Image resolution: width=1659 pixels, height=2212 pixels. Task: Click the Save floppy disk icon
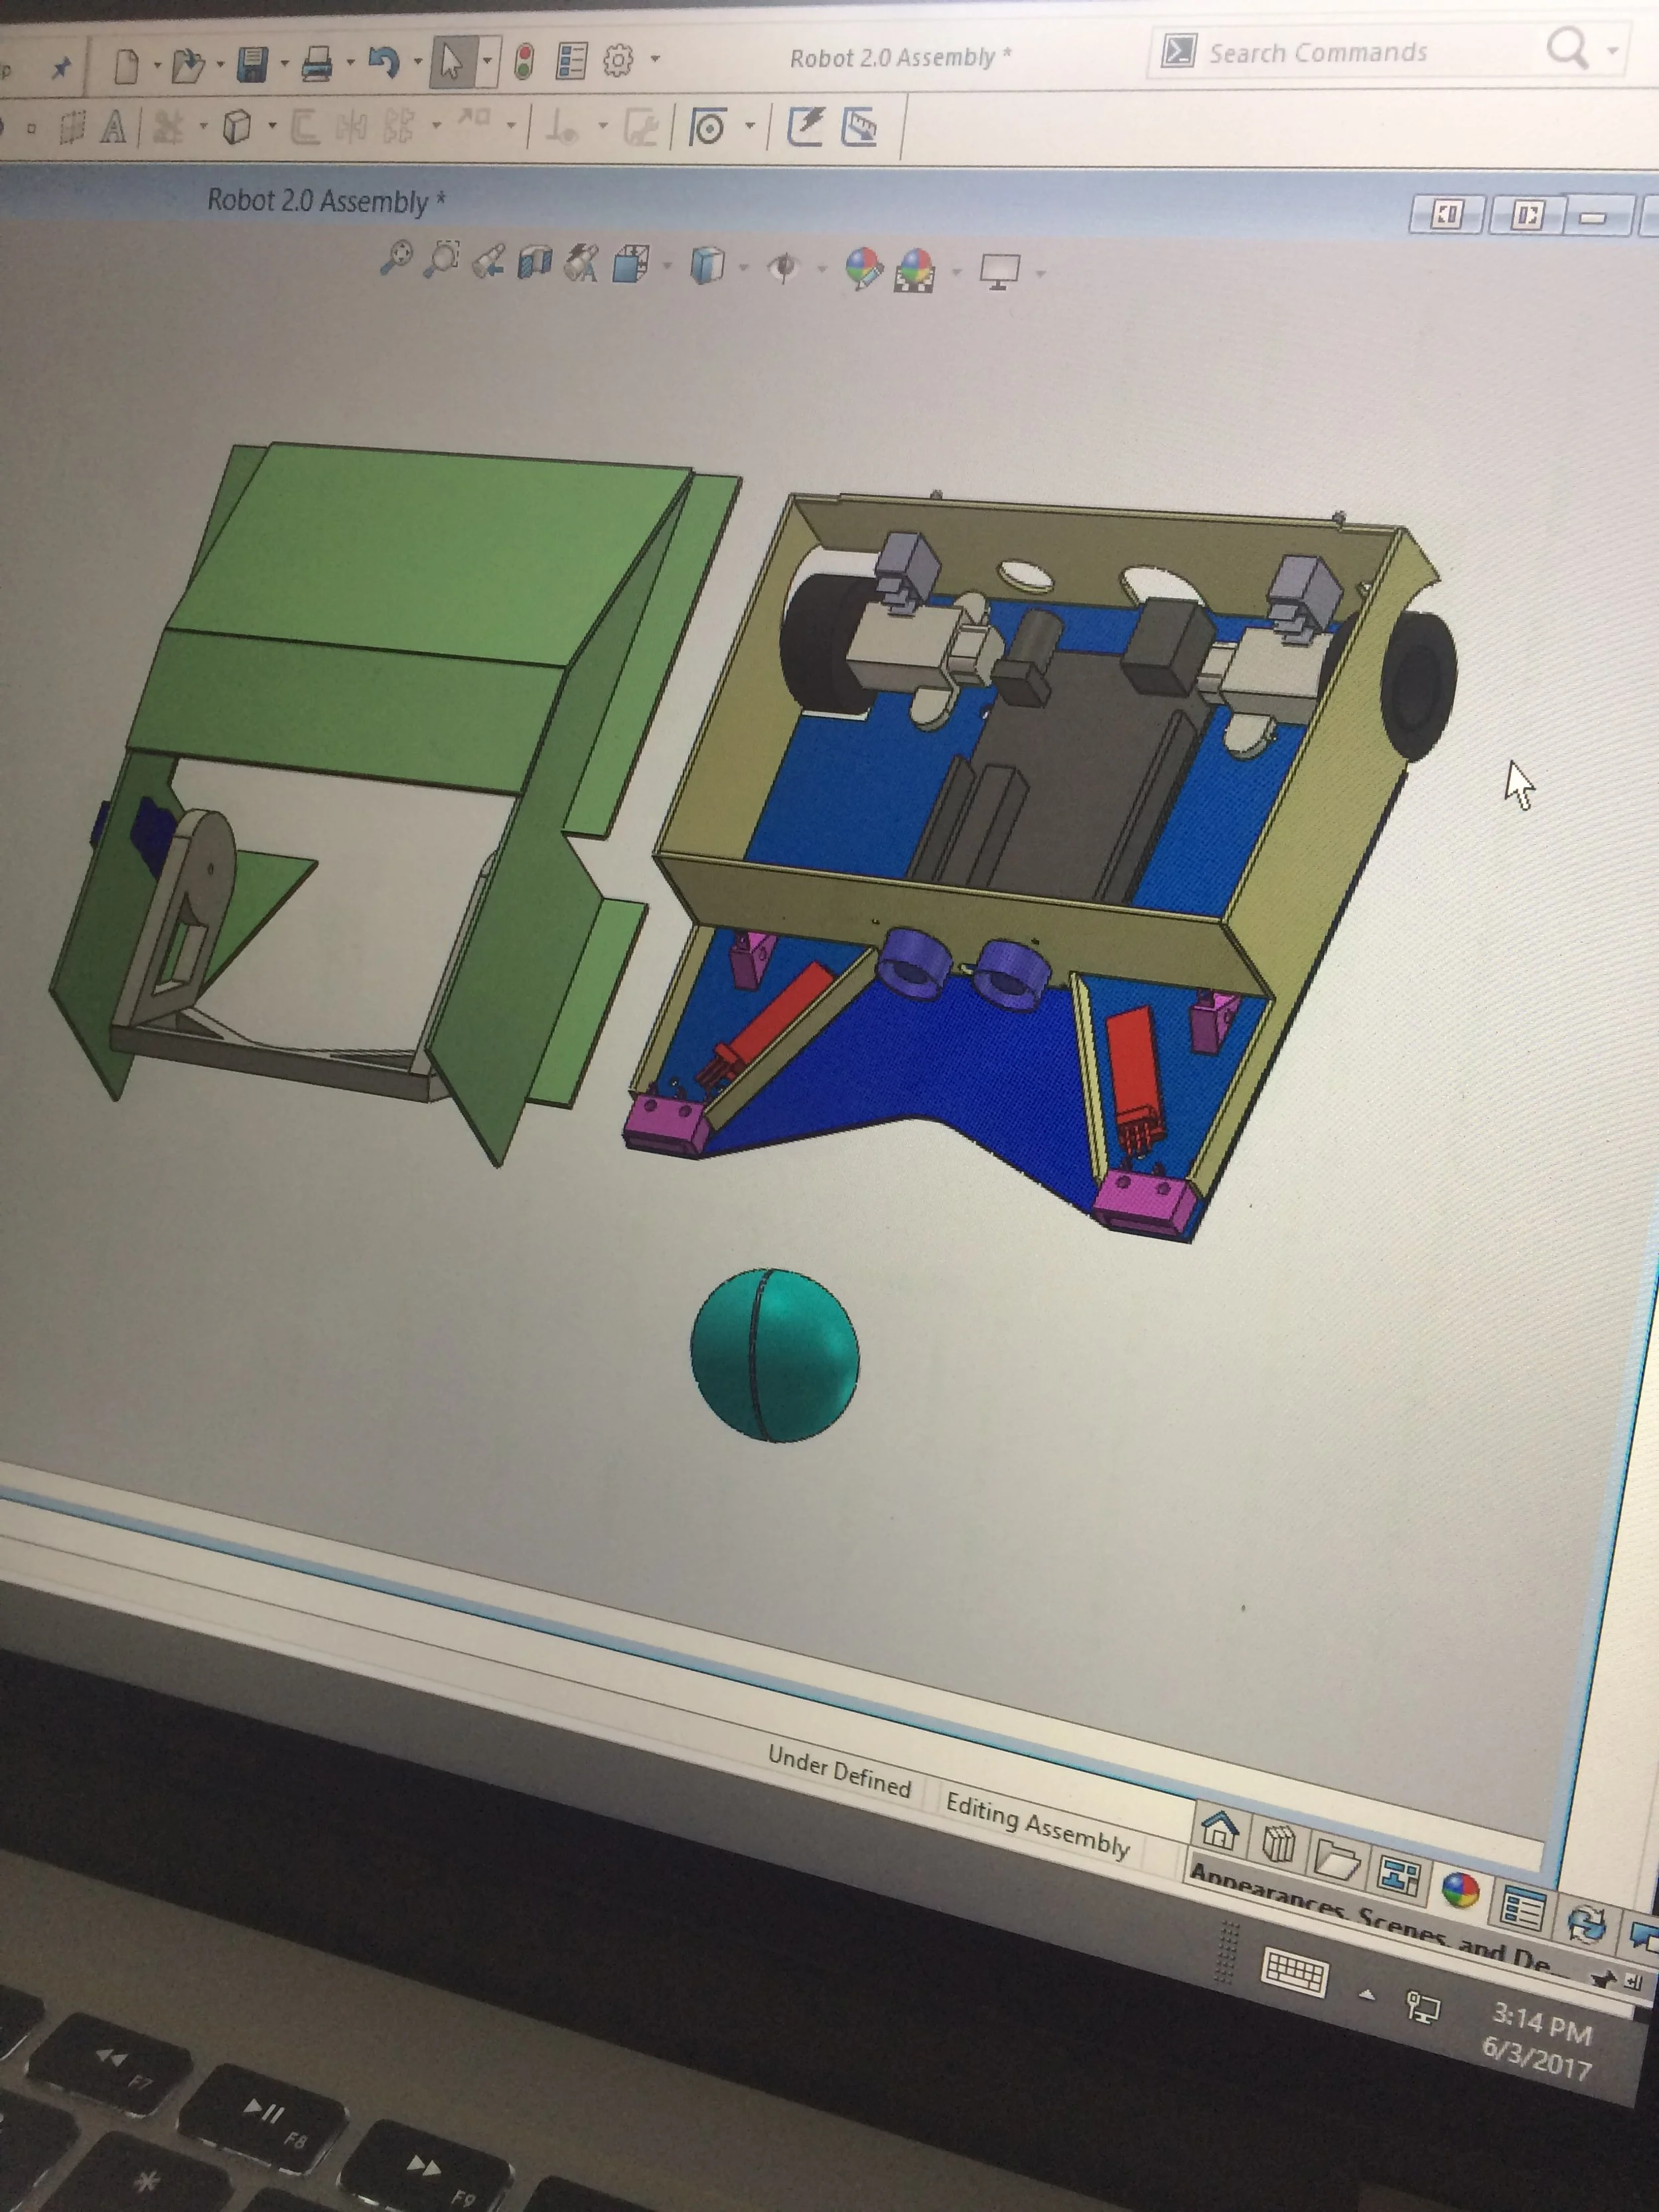click(252, 65)
